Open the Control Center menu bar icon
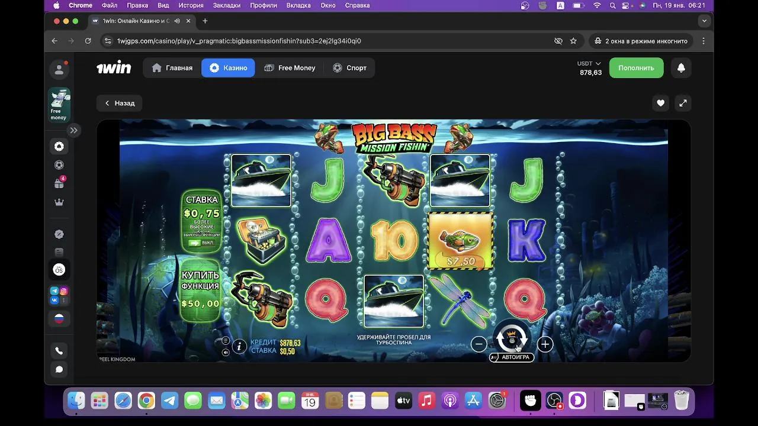The width and height of the screenshot is (758, 426). pos(627,5)
